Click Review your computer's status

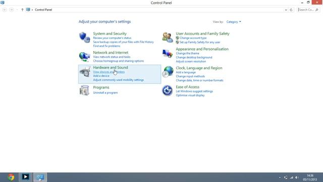(x=112, y=38)
